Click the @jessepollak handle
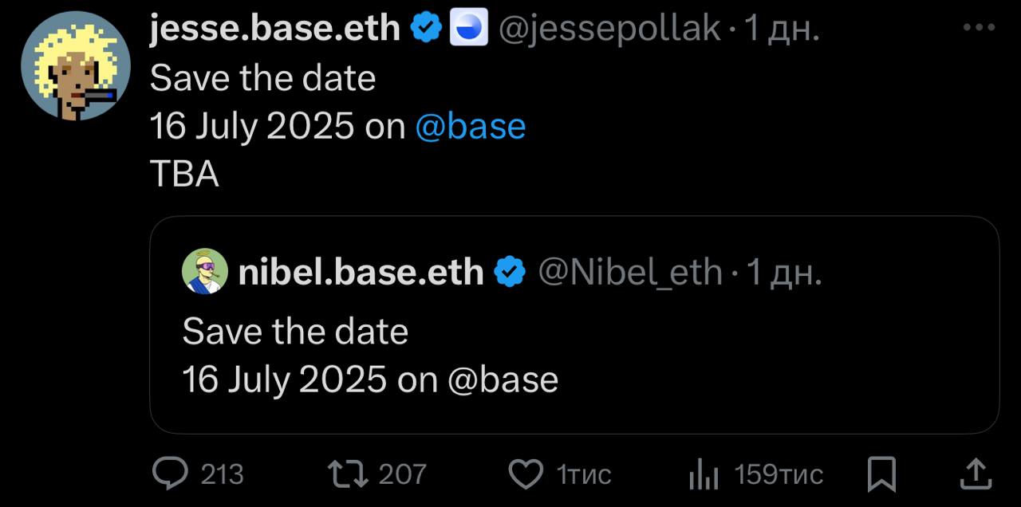Screen dimensions: 1021x507 (609, 30)
